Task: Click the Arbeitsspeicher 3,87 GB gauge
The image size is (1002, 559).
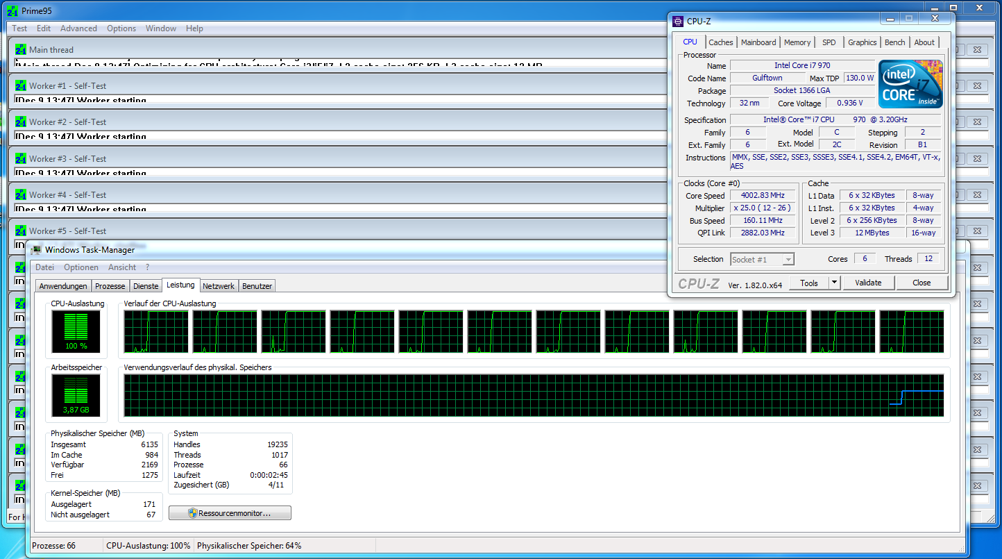Action: [x=76, y=396]
